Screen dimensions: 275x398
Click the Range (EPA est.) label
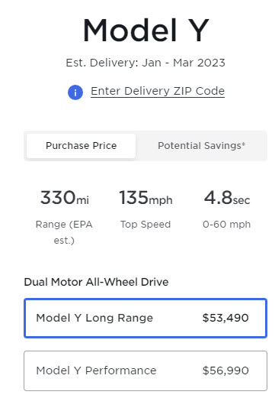tap(64, 232)
